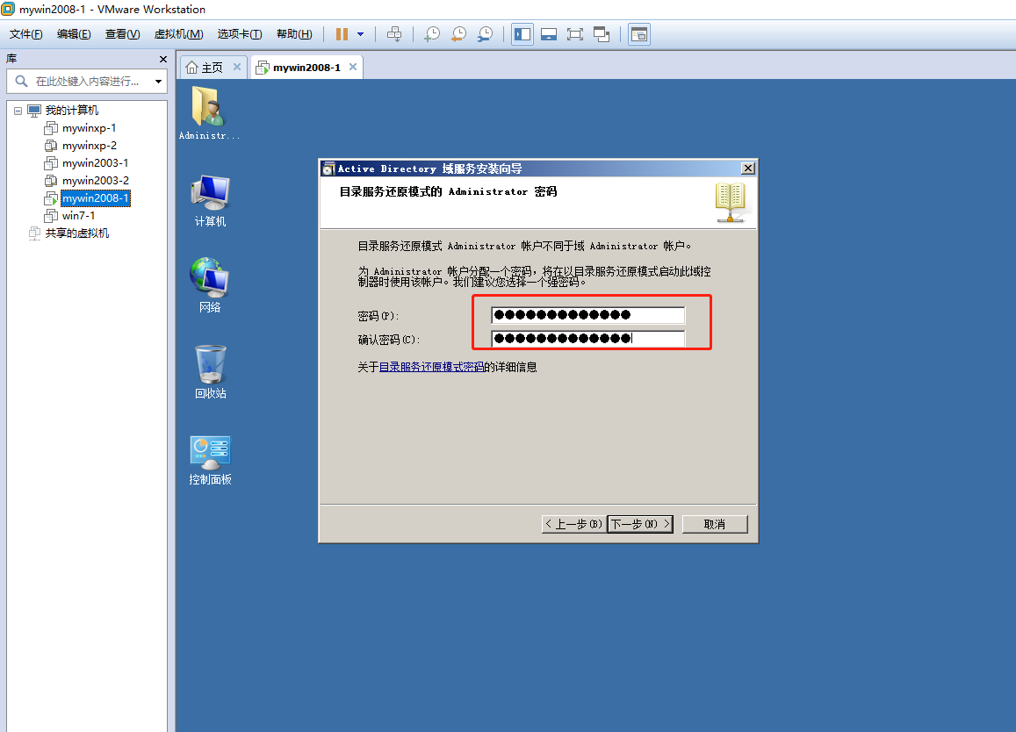Close the 库 library panel
The width and height of the screenshot is (1016, 732).
163,59
